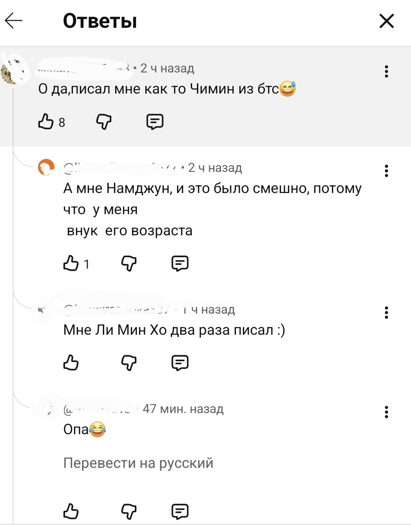
Task: Reply to the Опа comment
Action: [x=180, y=511]
